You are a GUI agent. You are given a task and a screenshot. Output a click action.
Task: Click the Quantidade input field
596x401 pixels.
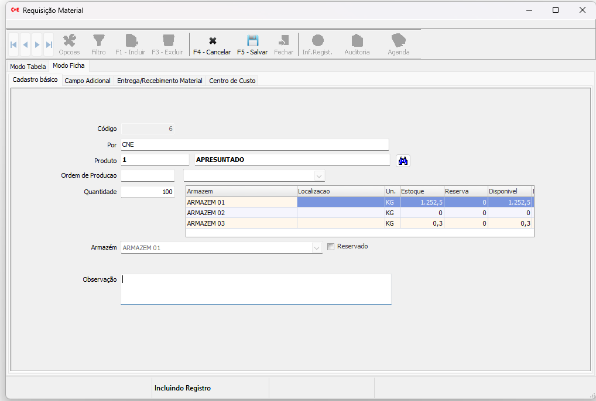(x=148, y=192)
